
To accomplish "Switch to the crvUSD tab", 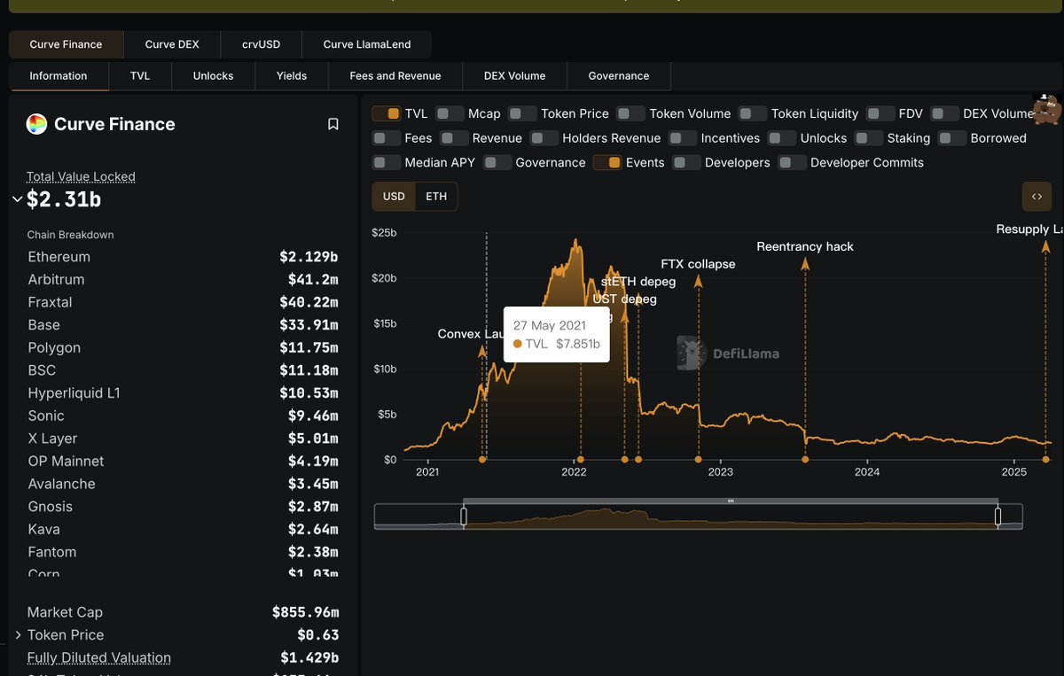I will tap(261, 44).
